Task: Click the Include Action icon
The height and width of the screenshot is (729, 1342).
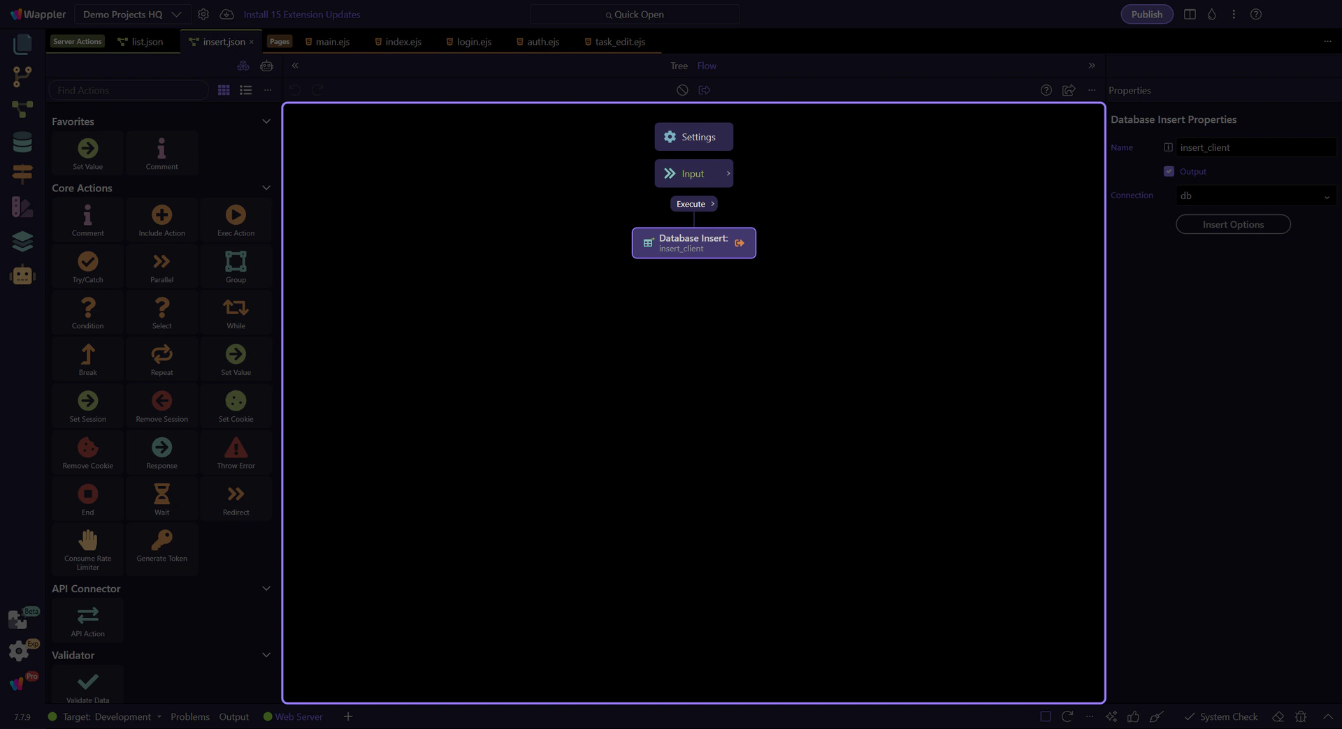Action: tap(161, 216)
